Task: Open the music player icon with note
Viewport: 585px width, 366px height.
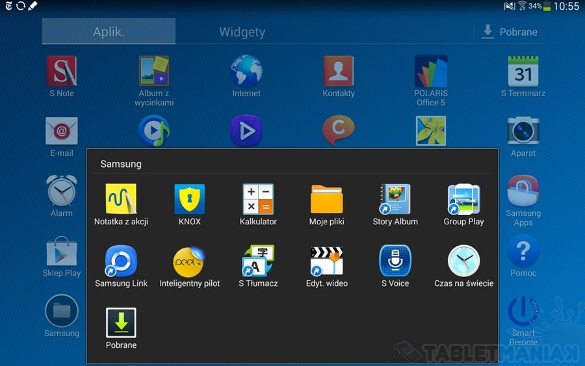Action: coord(154,131)
